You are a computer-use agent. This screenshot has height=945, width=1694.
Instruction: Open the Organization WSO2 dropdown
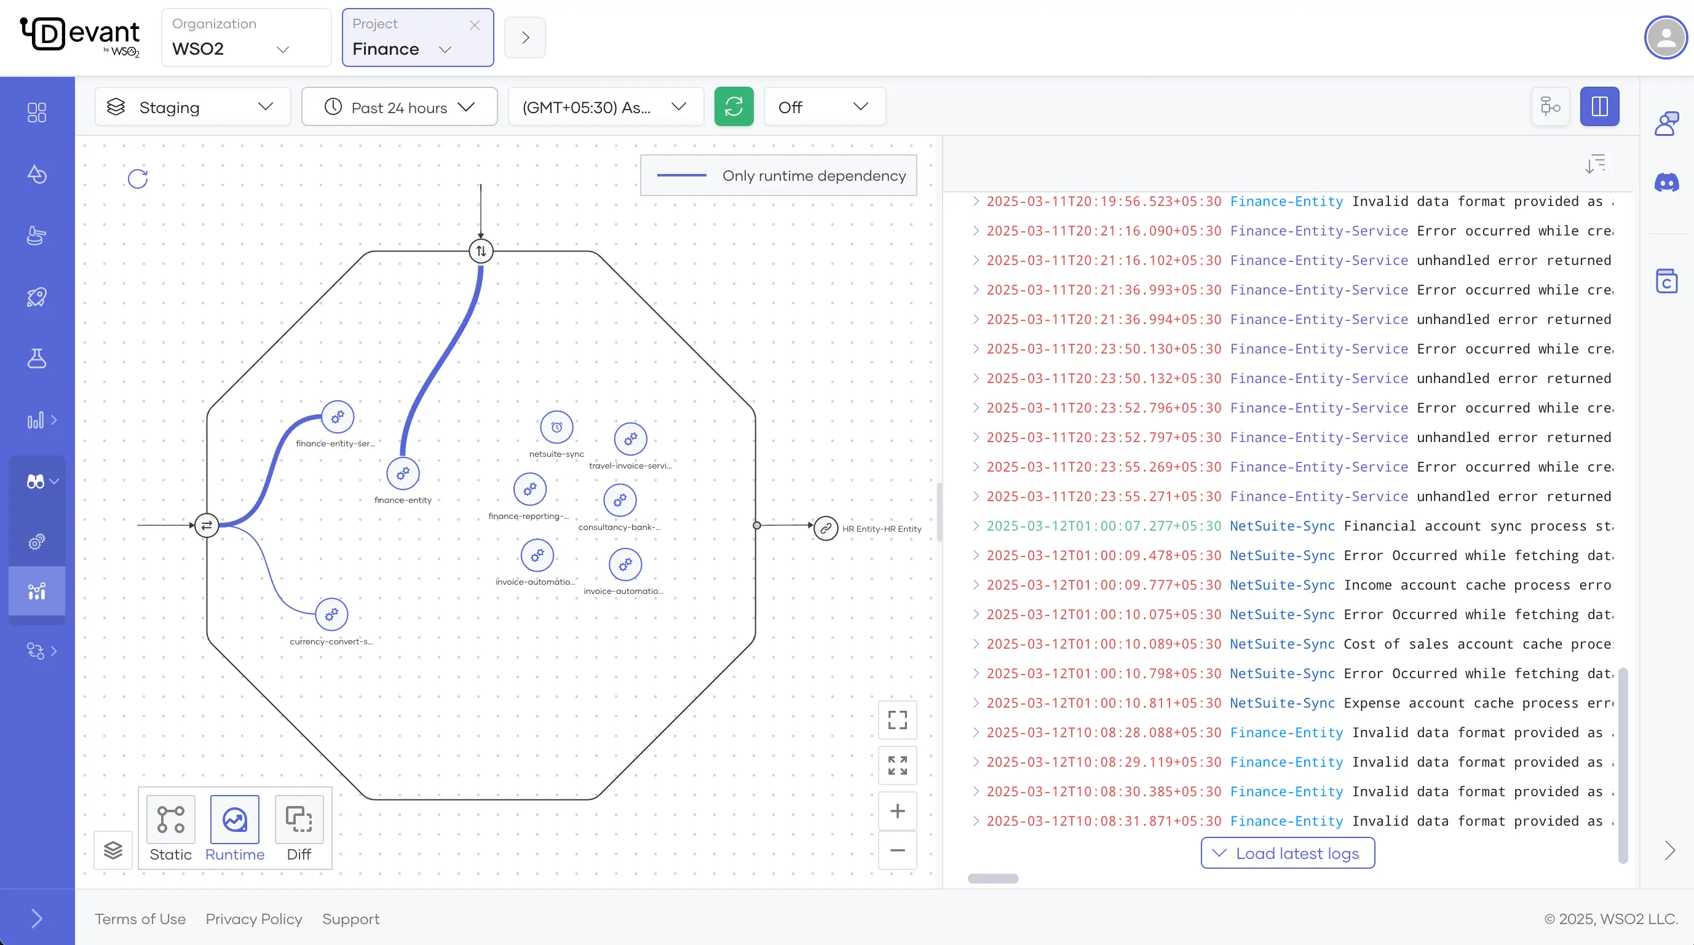(x=247, y=38)
